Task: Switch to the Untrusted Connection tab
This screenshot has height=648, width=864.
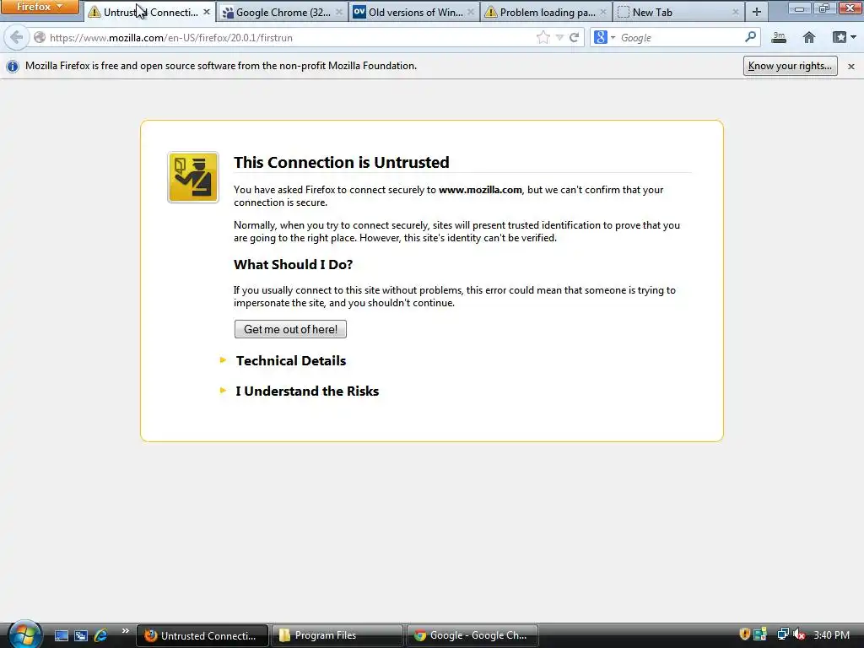Action: [150, 12]
